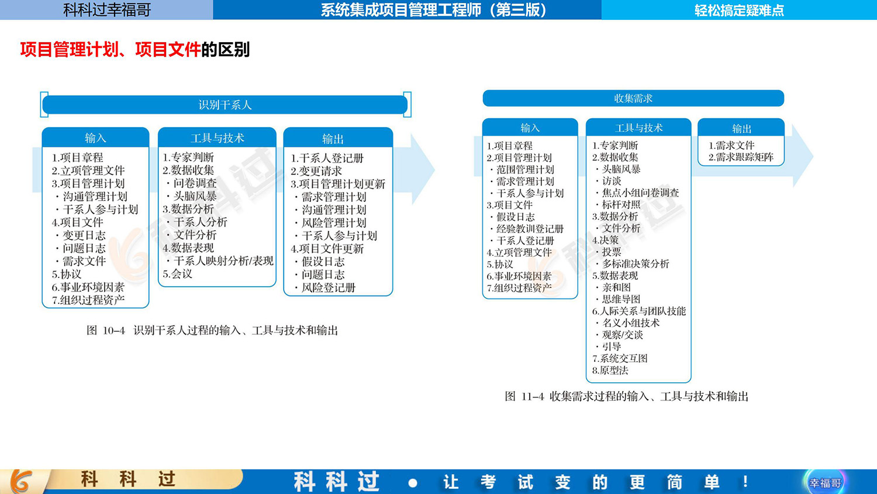
Task: Click 范围管理计划 in 收集需求 inputs
Action: [525, 169]
